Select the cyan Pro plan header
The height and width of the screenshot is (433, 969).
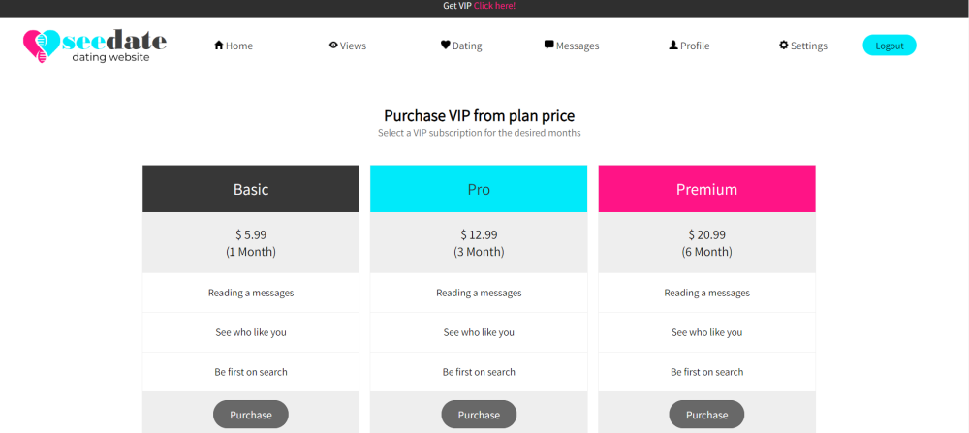click(x=479, y=189)
